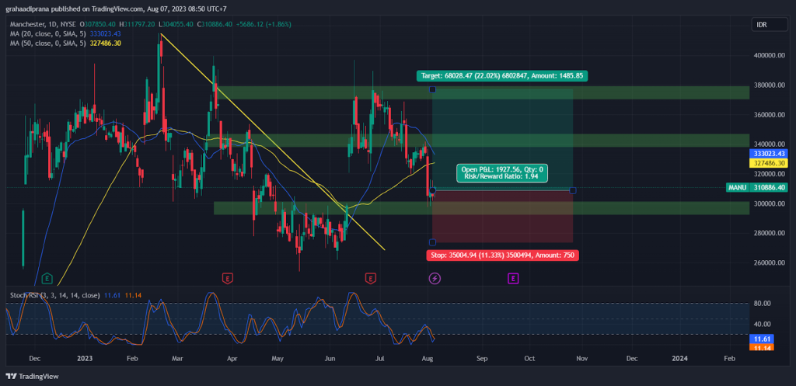Click the red earnings E marker near July

pyautogui.click(x=371, y=278)
